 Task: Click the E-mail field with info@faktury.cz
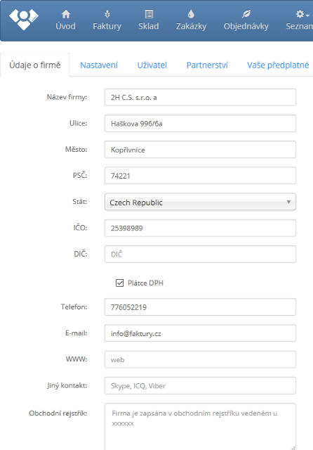pyautogui.click(x=200, y=333)
